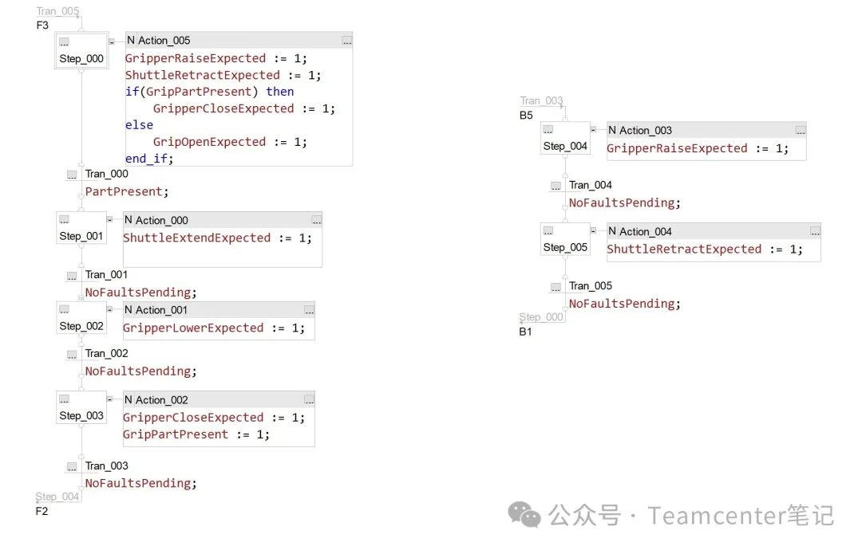The width and height of the screenshot is (862, 550).
Task: Click the Step_004 jump label above F2
Action: tap(58, 497)
